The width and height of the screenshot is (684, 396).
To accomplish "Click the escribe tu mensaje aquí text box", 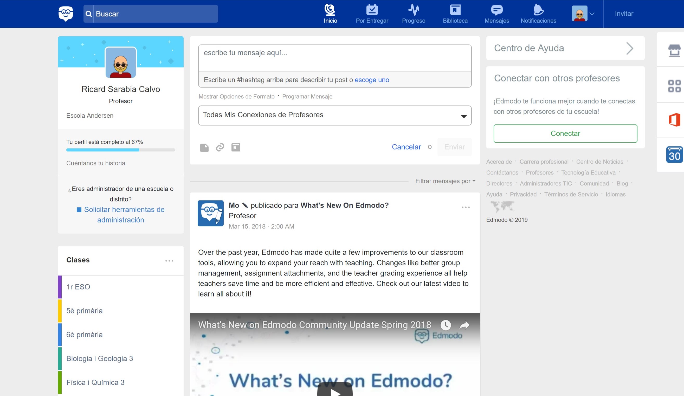I will (334, 58).
